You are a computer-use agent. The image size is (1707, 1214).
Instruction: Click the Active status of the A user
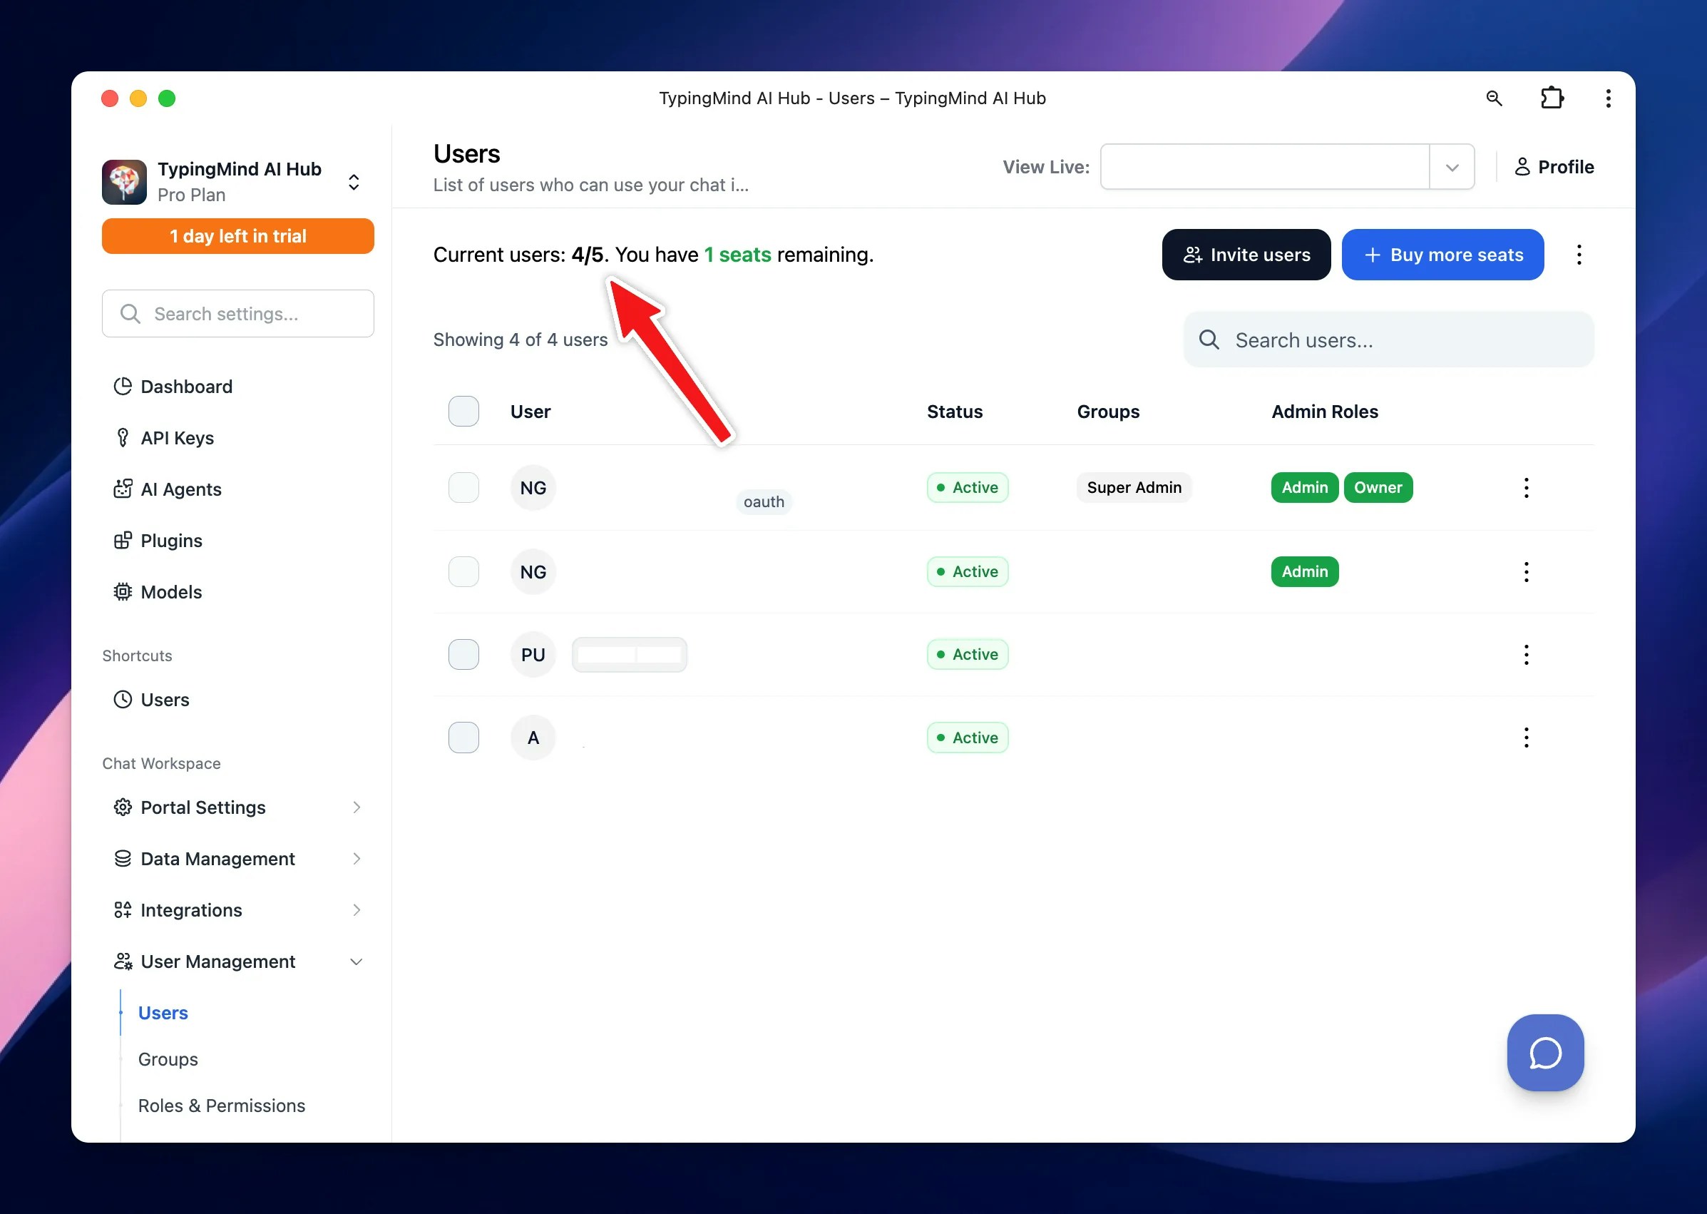(x=967, y=738)
